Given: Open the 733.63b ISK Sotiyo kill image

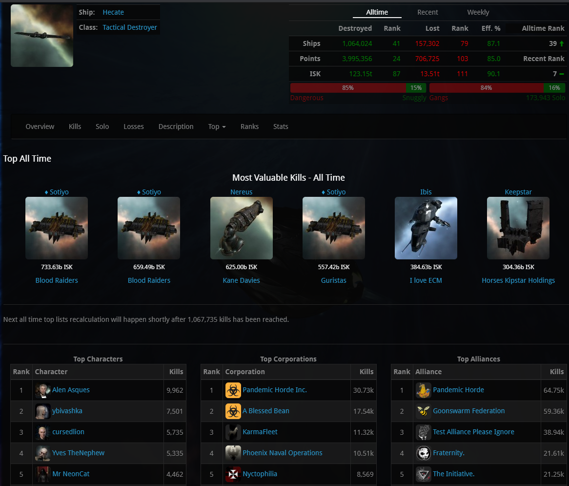Looking at the screenshot, I should (x=57, y=228).
